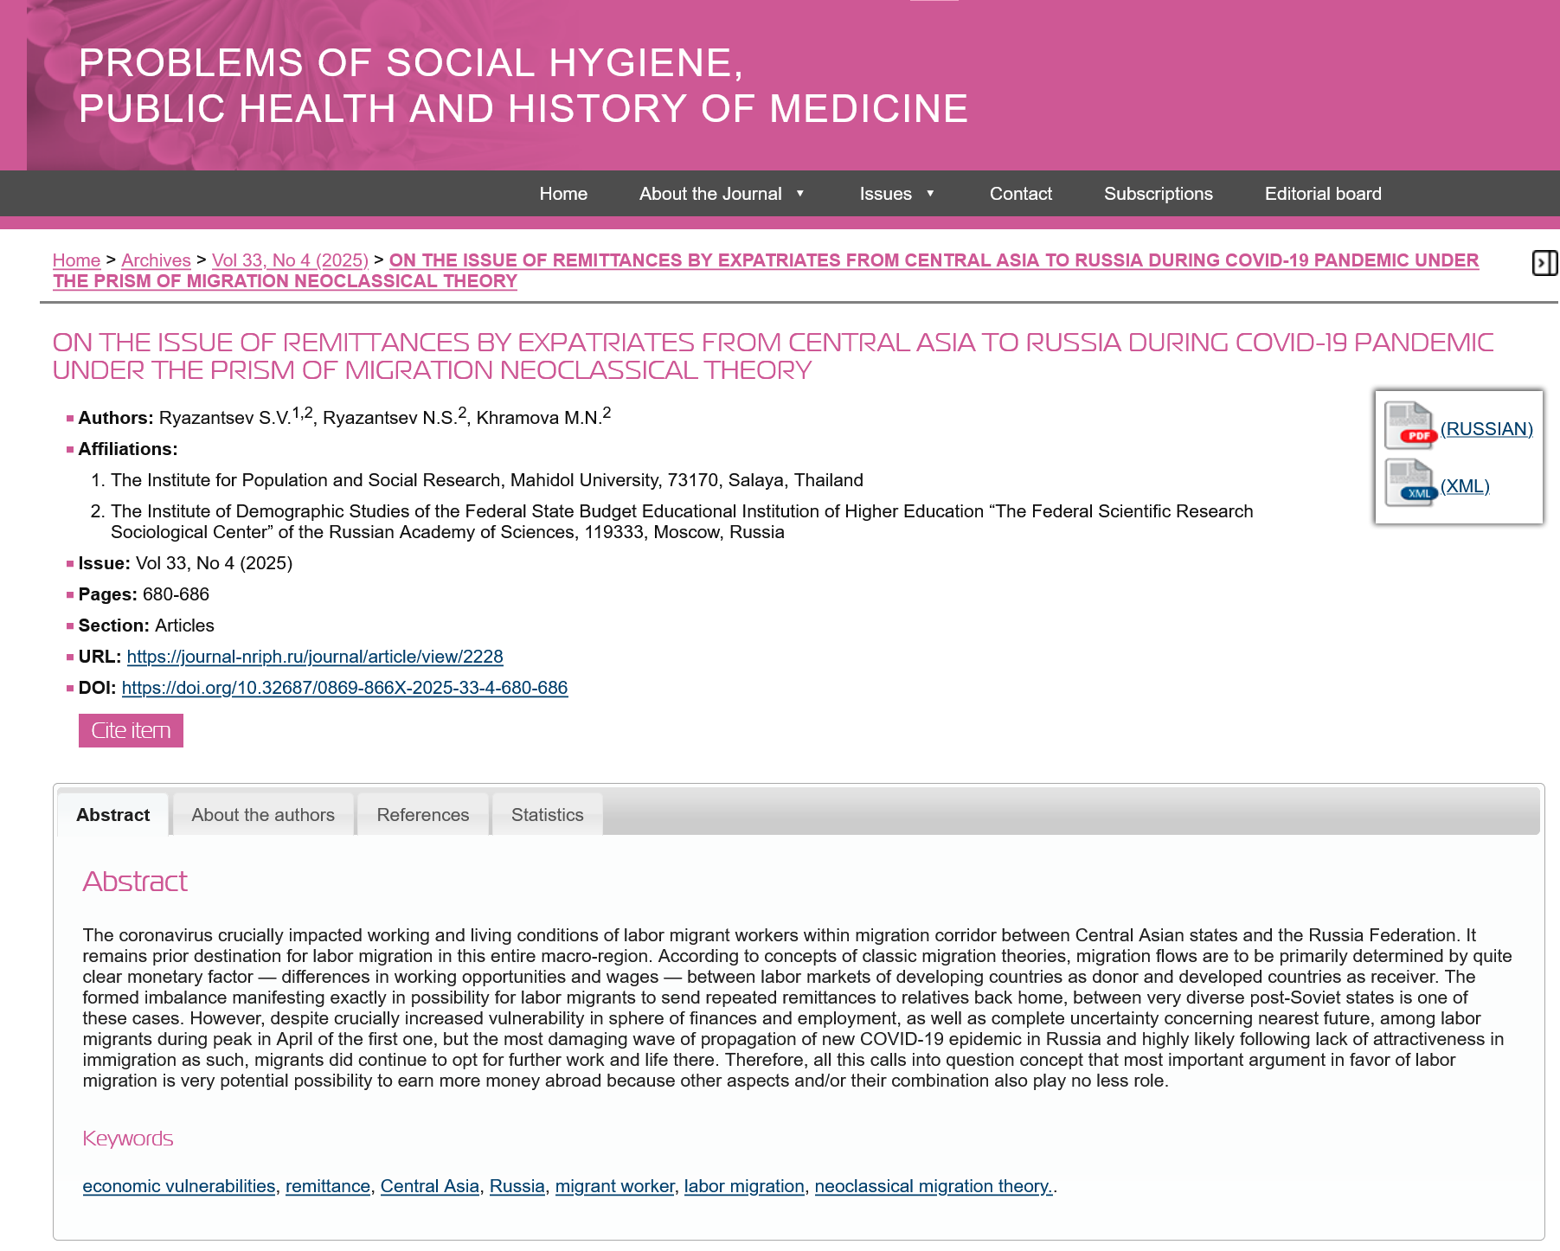Open the Statistics tab
Screen dimensions: 1560x1251
click(547, 815)
